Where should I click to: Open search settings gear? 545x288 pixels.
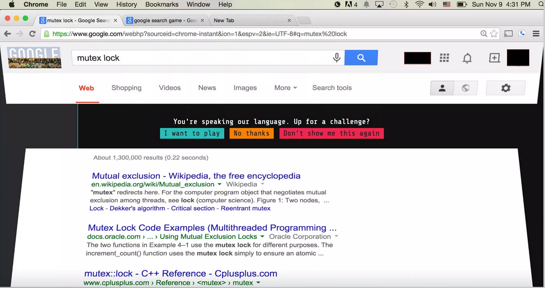coord(506,88)
